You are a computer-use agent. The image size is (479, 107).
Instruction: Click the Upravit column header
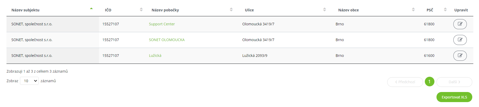461,10
